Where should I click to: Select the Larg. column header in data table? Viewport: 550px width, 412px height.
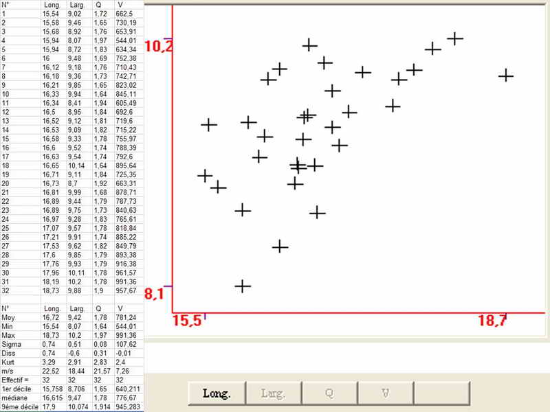click(x=78, y=4)
